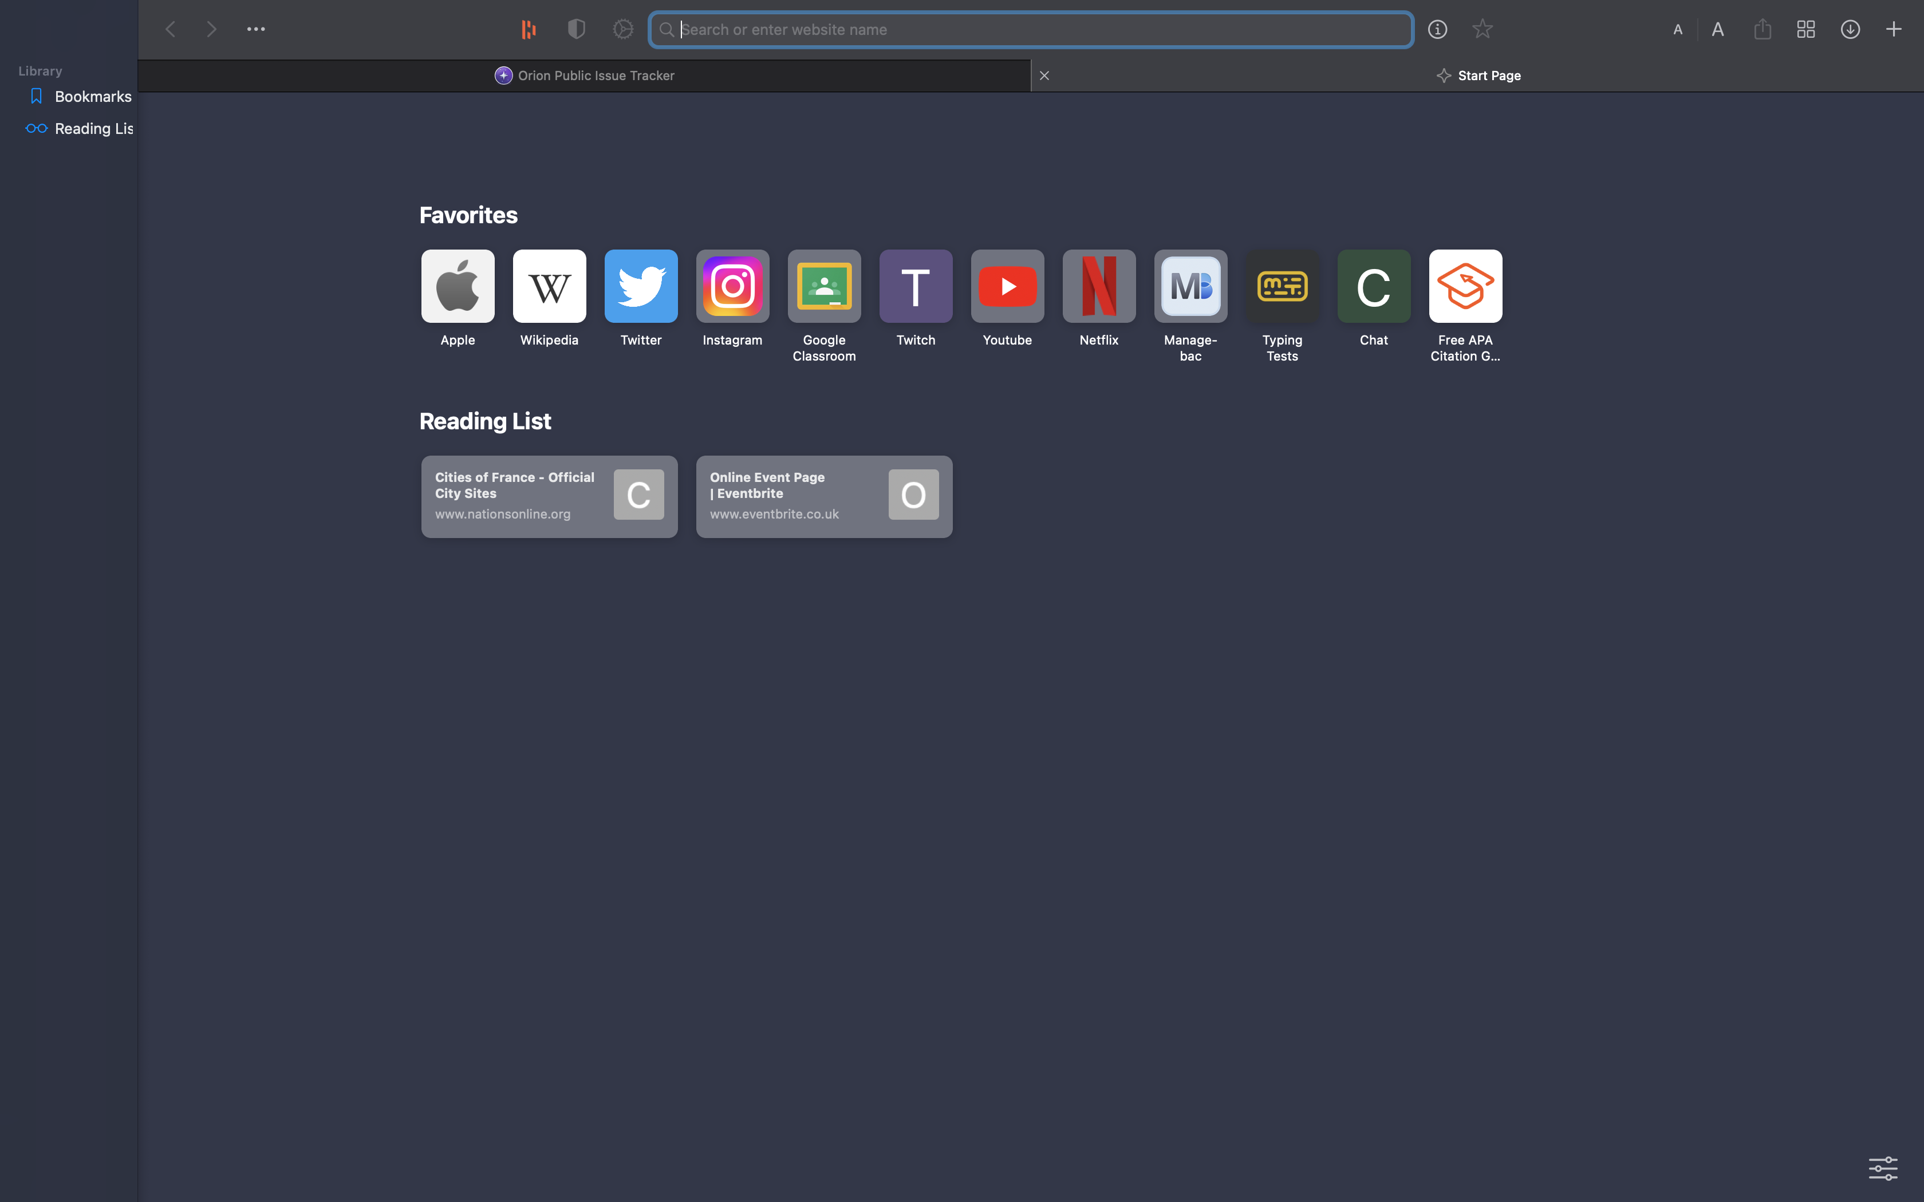
Task: Increase text size with large A
Action: tap(1717, 29)
